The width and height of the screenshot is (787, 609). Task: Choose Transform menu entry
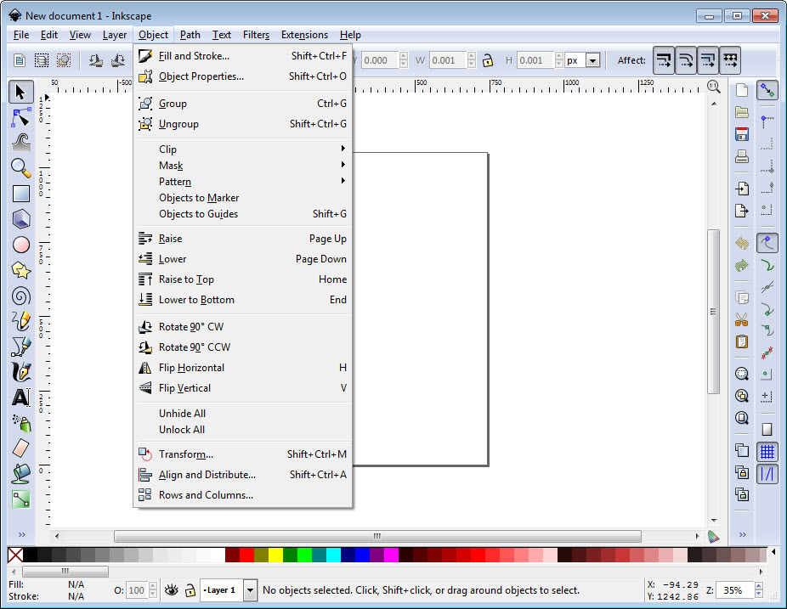(243, 454)
